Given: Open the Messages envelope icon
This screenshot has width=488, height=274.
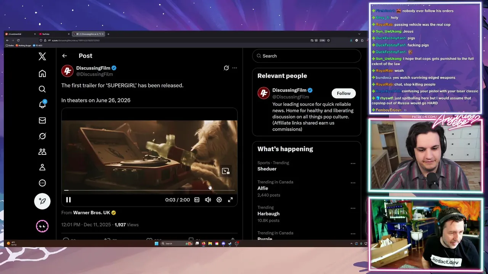Looking at the screenshot, I should coord(42,120).
